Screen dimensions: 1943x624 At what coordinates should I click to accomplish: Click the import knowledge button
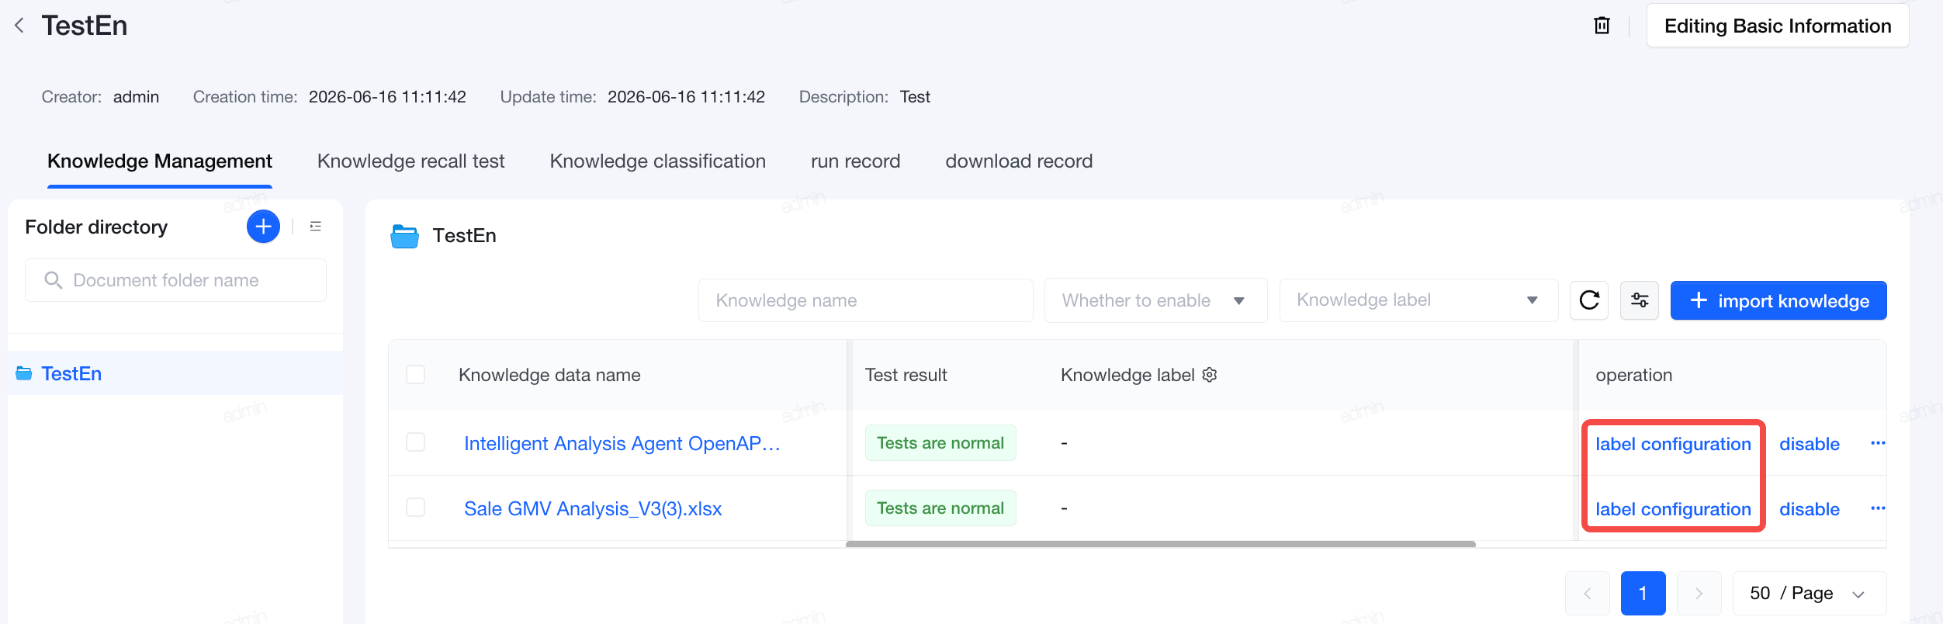[1778, 300]
